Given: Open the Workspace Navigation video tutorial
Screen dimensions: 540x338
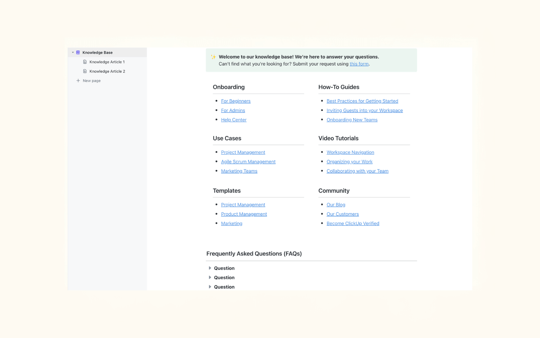Looking at the screenshot, I should (x=350, y=152).
